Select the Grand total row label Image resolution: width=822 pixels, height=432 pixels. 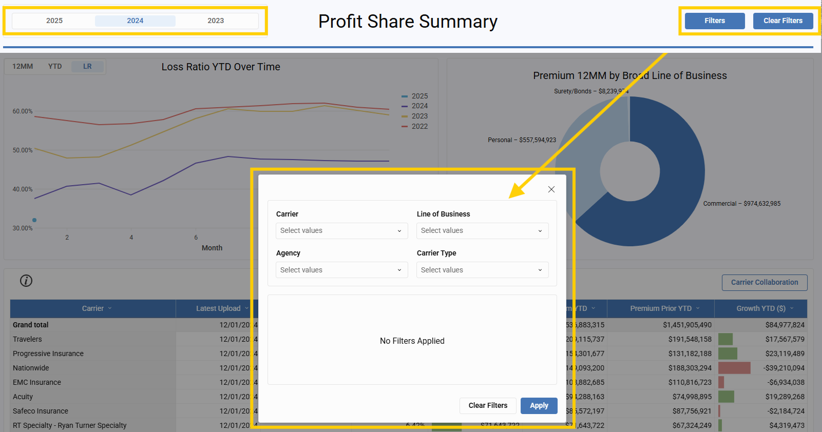[31, 325]
